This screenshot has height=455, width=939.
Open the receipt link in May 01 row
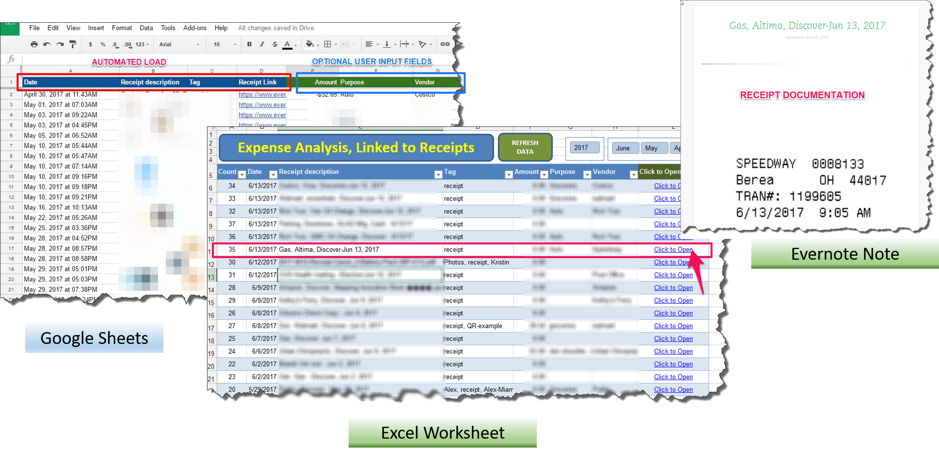pyautogui.click(x=262, y=105)
